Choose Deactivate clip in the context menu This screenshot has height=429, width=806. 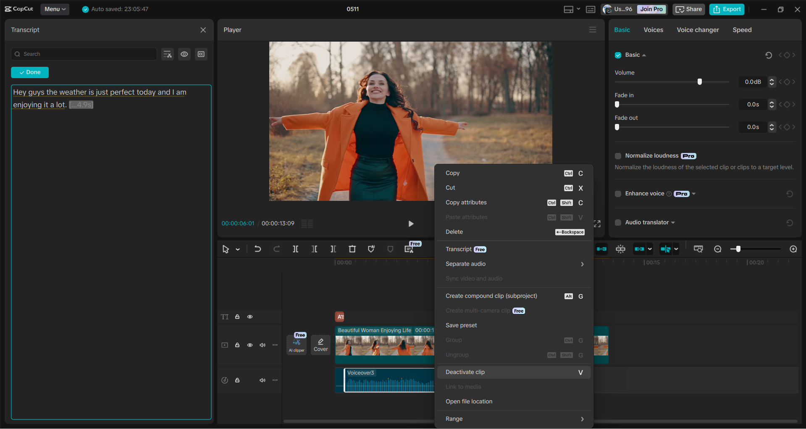click(x=465, y=372)
